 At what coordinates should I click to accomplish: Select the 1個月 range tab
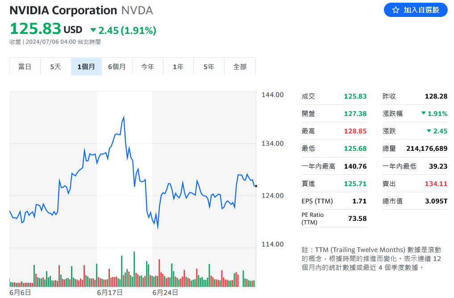point(86,66)
